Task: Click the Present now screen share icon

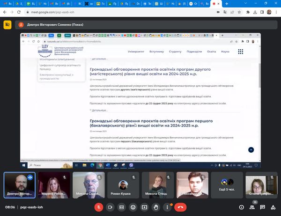Action: 145,207
